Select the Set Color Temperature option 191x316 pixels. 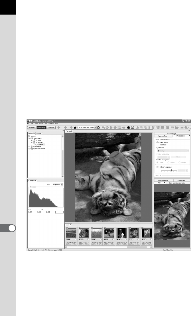point(157,167)
